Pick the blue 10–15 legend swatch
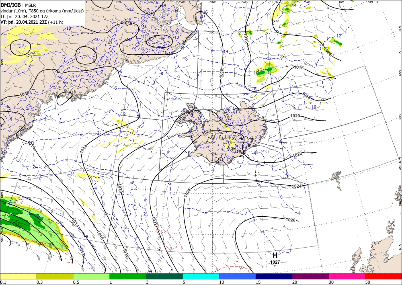The image size is (402, 285). click(238, 276)
